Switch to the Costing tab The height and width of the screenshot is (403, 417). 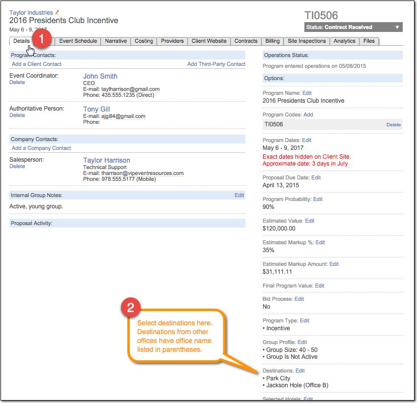pos(144,41)
